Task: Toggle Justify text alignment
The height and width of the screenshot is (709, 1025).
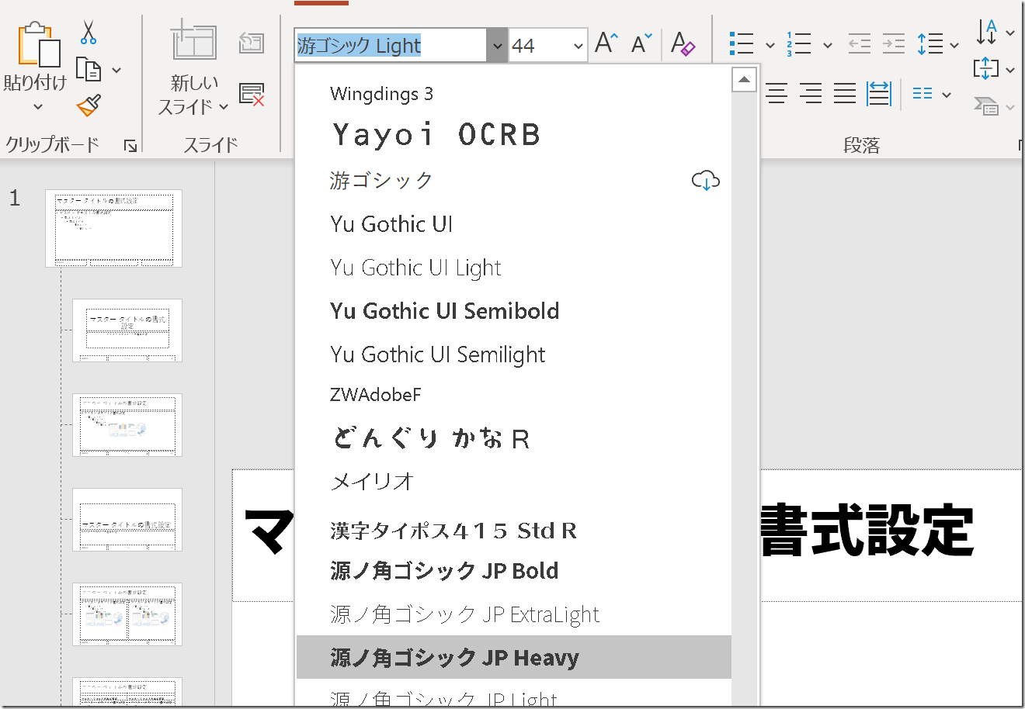Action: pyautogui.click(x=845, y=94)
